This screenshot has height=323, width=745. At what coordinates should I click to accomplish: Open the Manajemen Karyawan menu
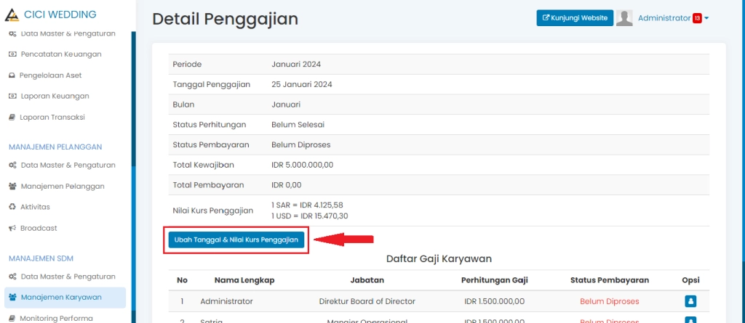coord(61,298)
